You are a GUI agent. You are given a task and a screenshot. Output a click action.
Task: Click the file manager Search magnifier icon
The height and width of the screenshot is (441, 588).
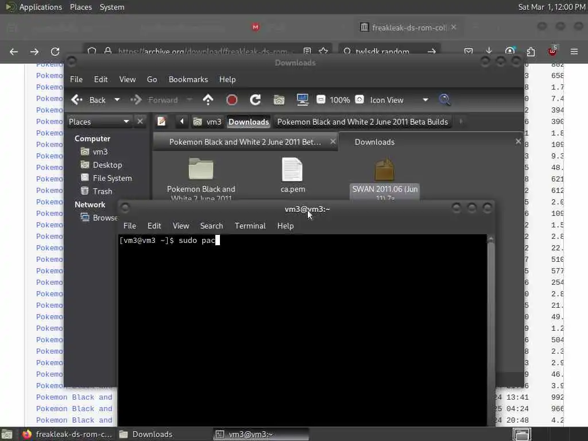click(x=444, y=100)
